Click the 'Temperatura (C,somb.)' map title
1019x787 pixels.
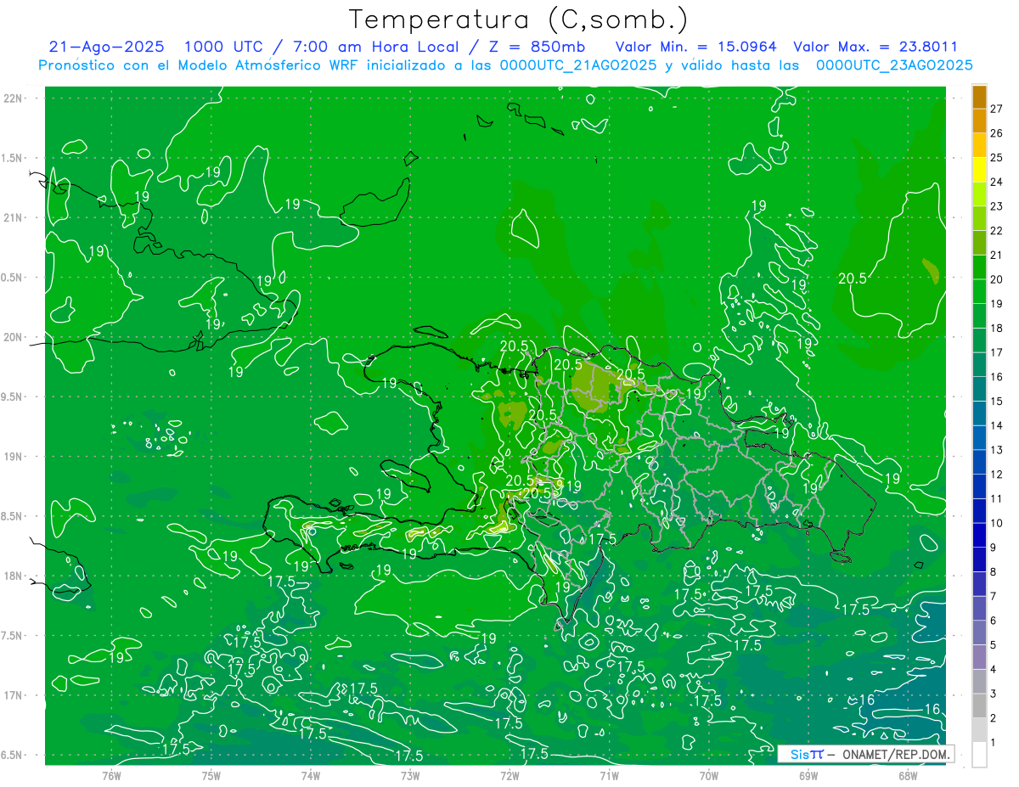point(519,20)
